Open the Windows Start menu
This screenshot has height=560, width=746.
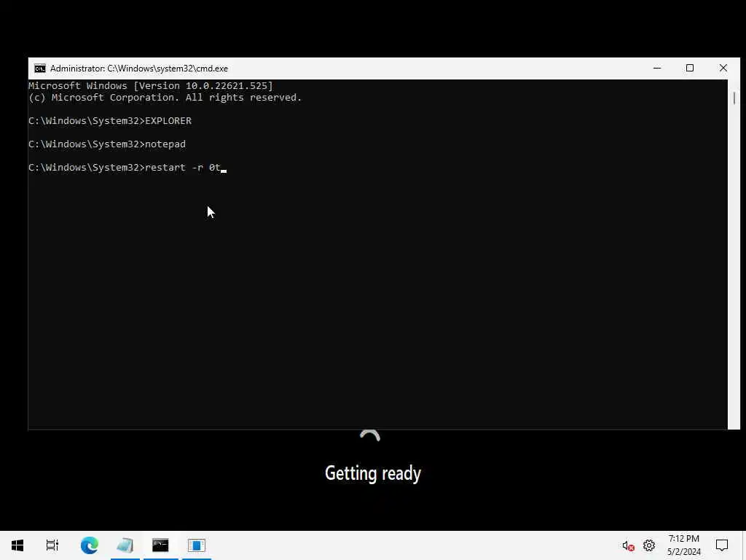tap(17, 545)
